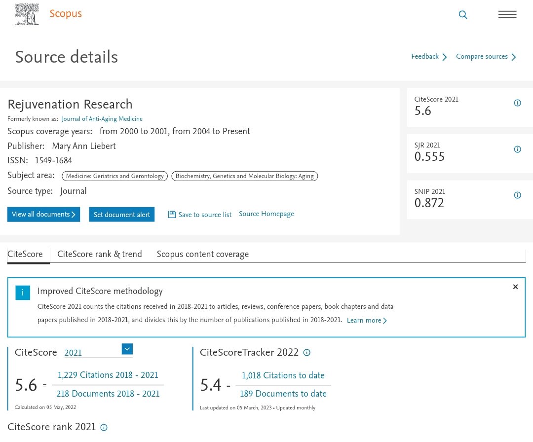Open the CiteScore year dropdown arrow

pos(127,349)
